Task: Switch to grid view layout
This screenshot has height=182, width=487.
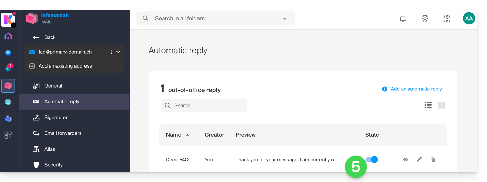Action: click(x=442, y=105)
